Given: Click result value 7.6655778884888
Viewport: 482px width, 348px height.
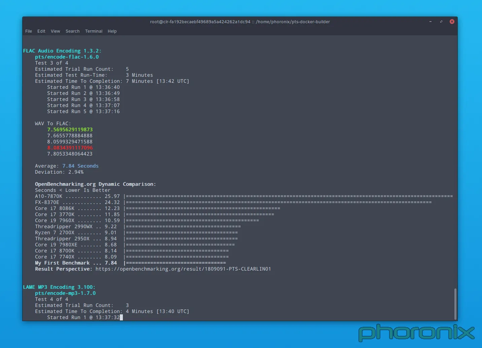Looking at the screenshot, I should [70, 136].
